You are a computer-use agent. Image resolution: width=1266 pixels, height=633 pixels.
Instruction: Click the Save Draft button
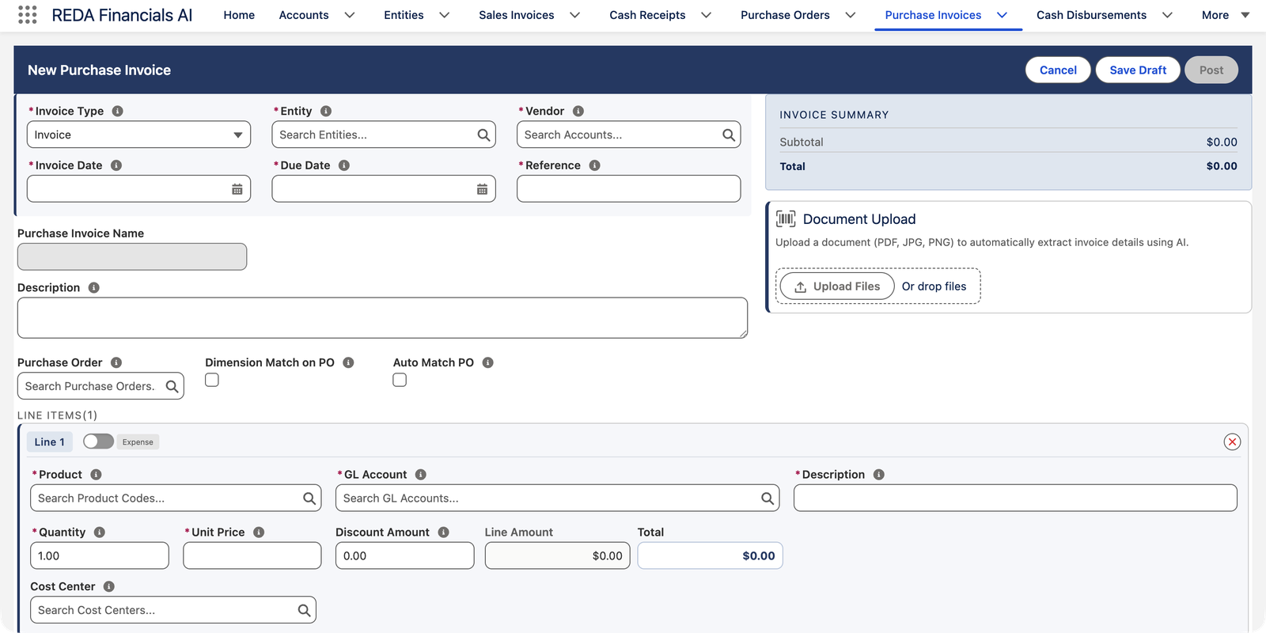click(x=1137, y=70)
